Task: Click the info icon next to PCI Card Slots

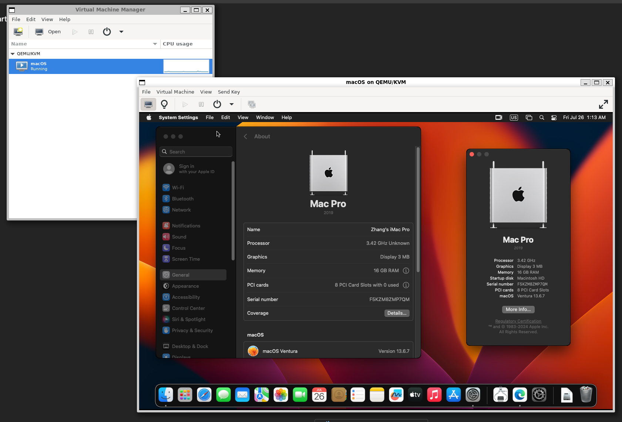Action: (406, 285)
